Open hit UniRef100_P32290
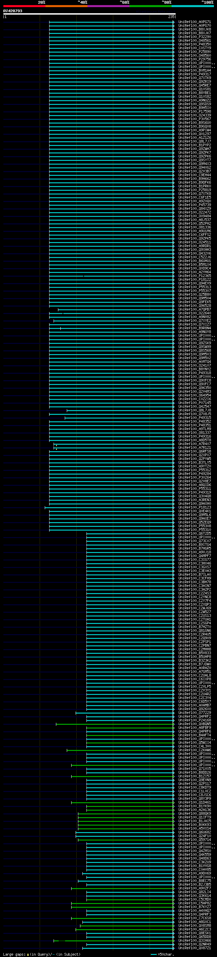 click(x=194, y=37)
